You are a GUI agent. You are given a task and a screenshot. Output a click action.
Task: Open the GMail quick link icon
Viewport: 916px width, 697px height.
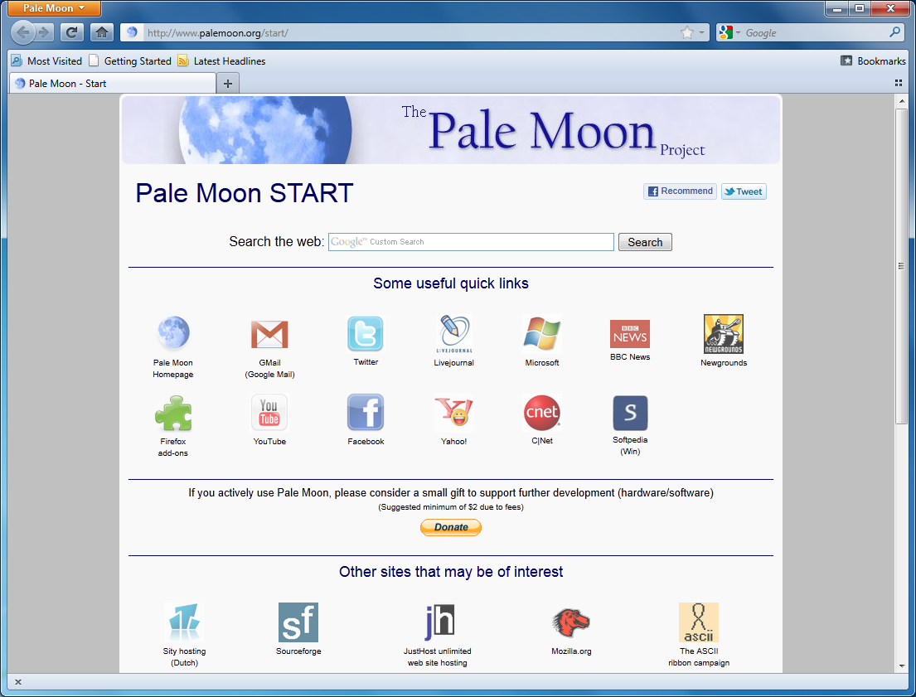(x=269, y=334)
